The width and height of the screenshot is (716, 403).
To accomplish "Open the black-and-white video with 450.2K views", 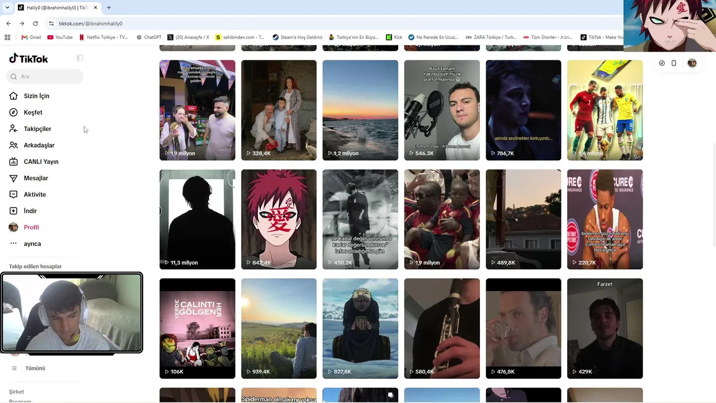I will point(360,219).
